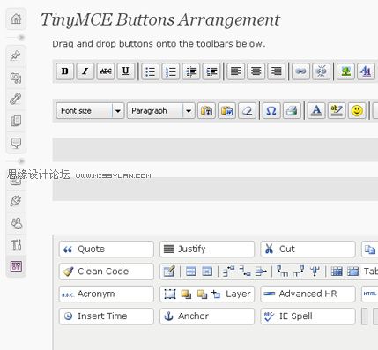Open Comments bubble icon in sidebar
Image resolution: width=378 pixels, height=350 pixels.
pyautogui.click(x=16, y=143)
